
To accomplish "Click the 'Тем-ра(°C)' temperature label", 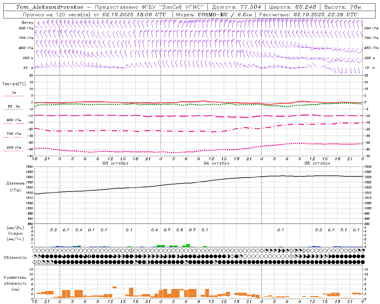I will pos(14,84).
